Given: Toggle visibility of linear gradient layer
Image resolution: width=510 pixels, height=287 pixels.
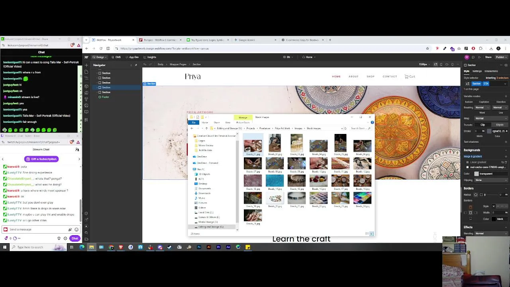Looking at the screenshot, I should [502, 162].
